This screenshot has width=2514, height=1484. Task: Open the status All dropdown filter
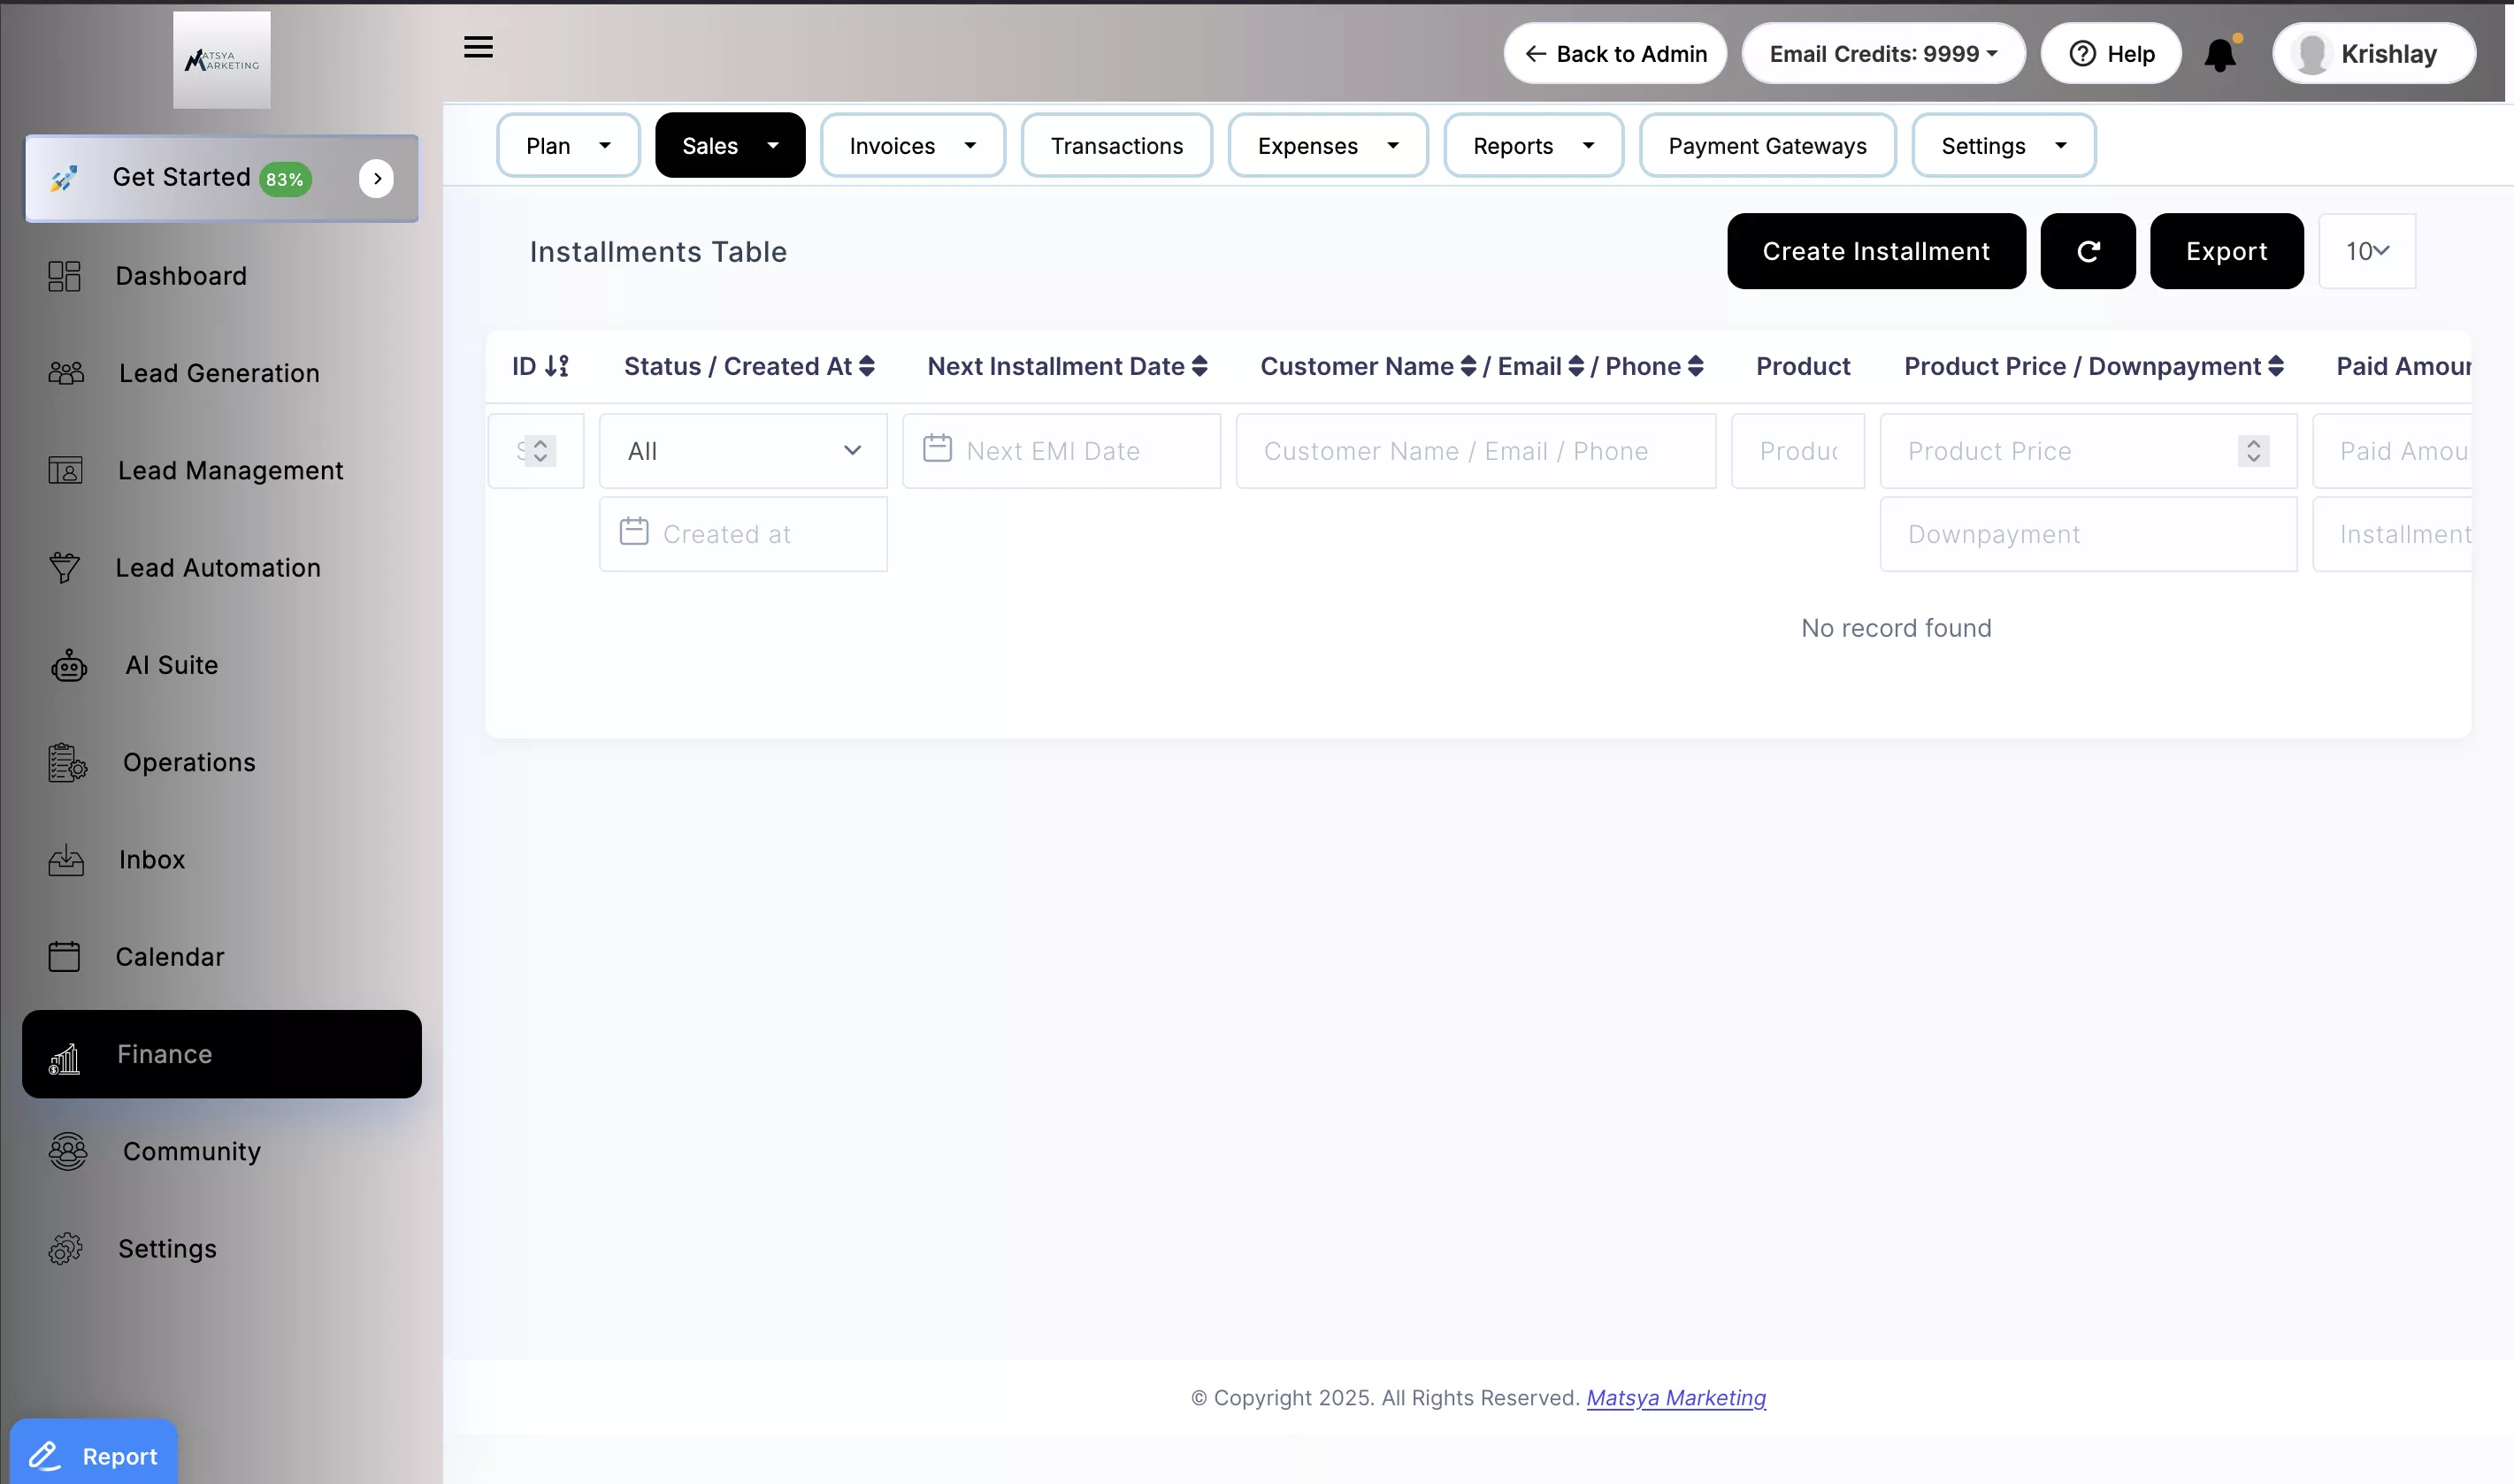pyautogui.click(x=743, y=451)
